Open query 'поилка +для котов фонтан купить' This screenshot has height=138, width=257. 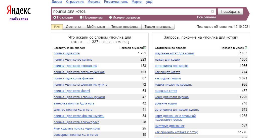[79, 116]
